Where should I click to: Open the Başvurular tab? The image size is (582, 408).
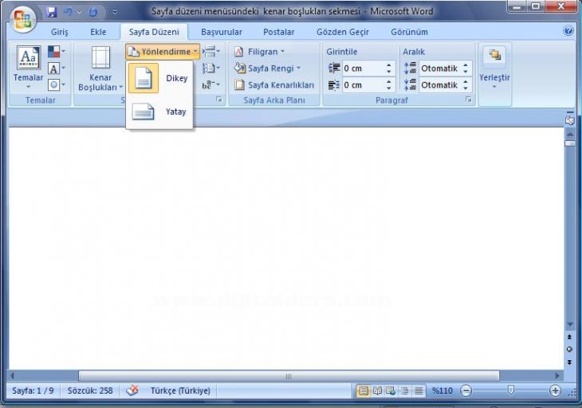point(222,32)
